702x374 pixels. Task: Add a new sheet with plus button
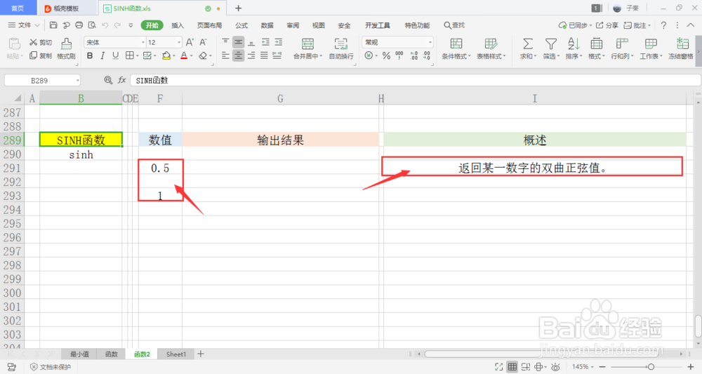pyautogui.click(x=201, y=354)
